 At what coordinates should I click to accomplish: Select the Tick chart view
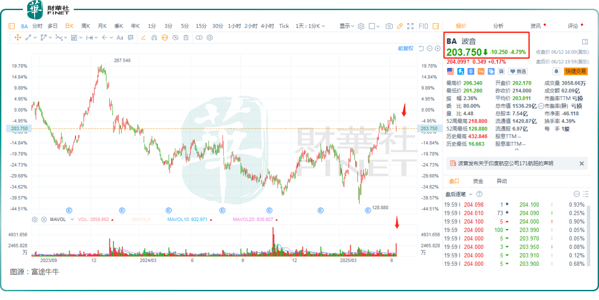(284, 26)
